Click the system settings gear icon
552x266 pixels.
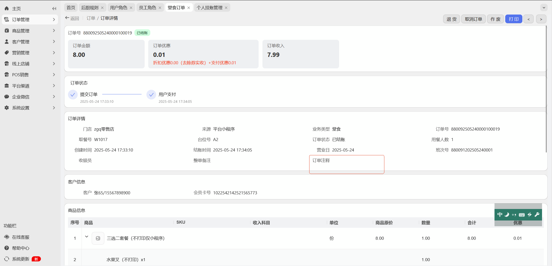click(7, 108)
